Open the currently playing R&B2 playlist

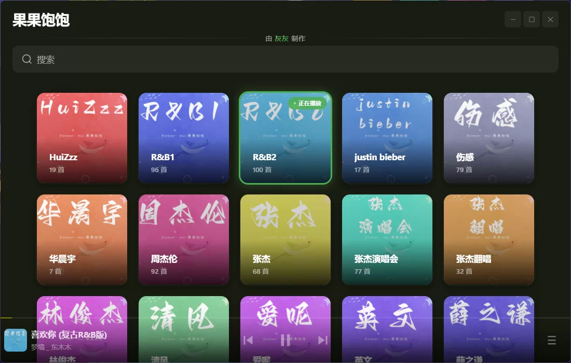285,138
